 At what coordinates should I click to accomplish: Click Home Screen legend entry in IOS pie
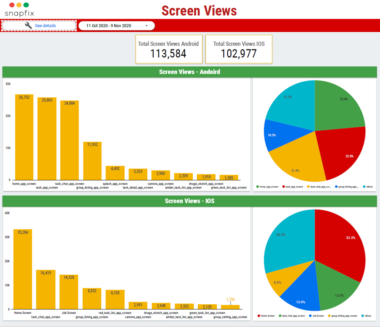pos(266,316)
